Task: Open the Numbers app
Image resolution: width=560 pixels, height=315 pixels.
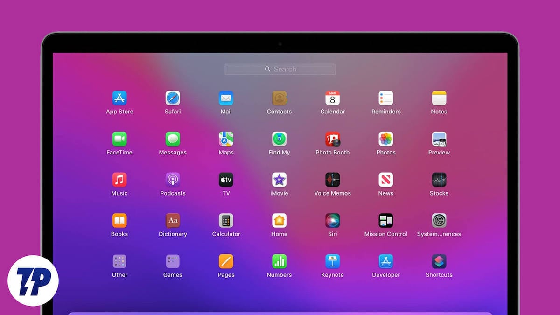Action: pyautogui.click(x=279, y=261)
